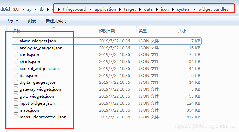Click the 3 KB size value
Viewport: 239px width, 132px height.
(196, 89)
